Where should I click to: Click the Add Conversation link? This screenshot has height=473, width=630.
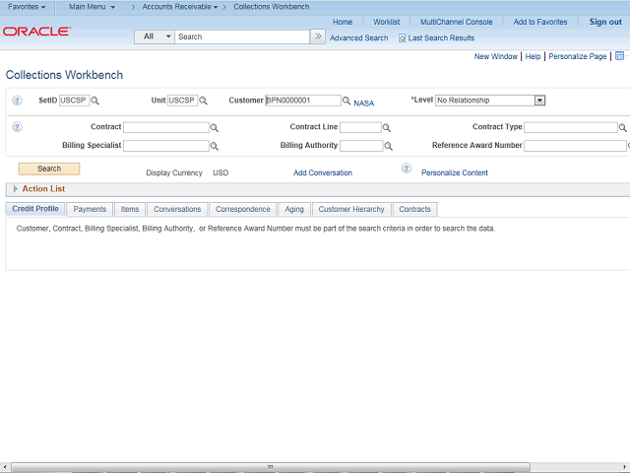323,173
